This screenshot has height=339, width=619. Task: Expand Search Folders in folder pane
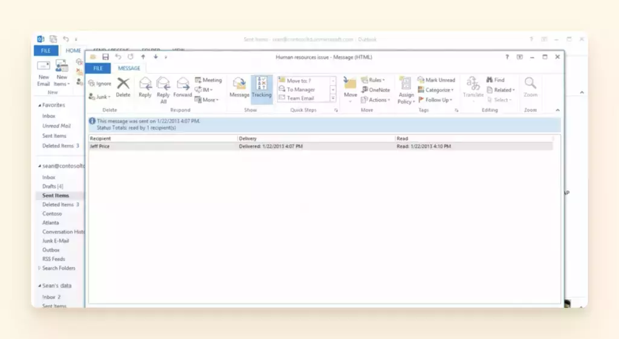39,268
